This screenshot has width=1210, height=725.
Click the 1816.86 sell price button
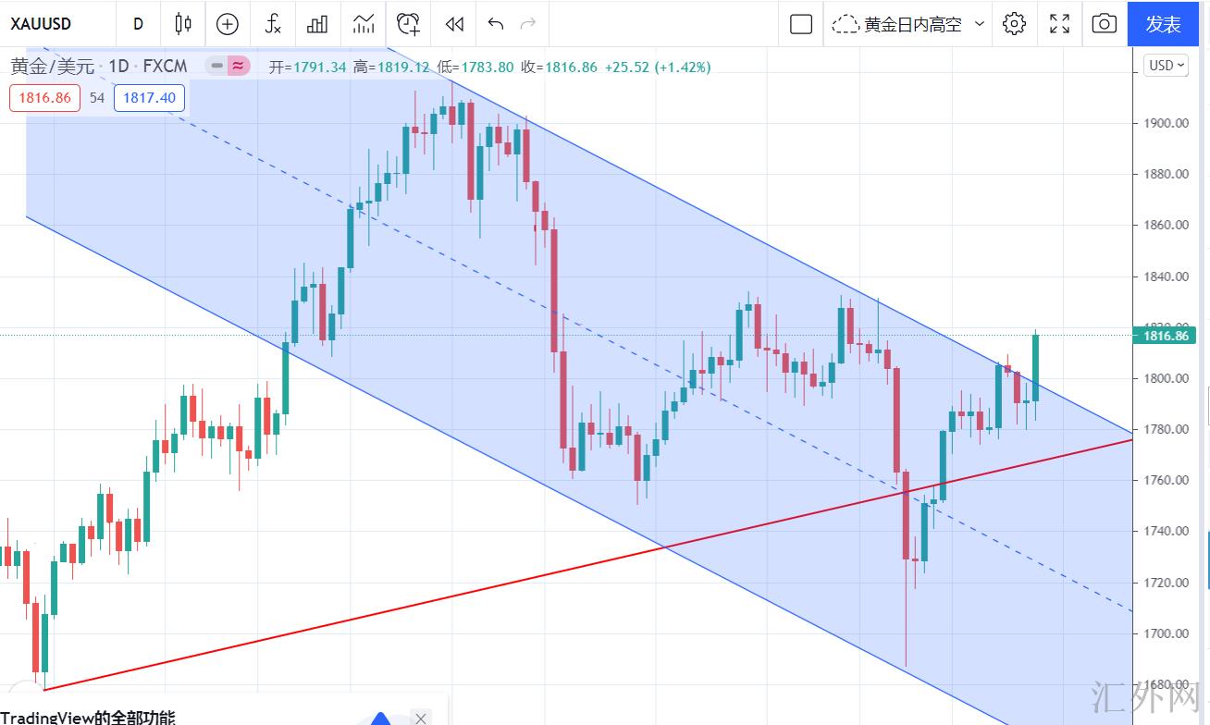[x=45, y=97]
